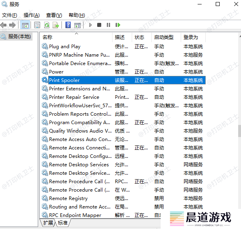Close the 服务 window
This screenshot has width=241, height=229.
pos(236,4)
